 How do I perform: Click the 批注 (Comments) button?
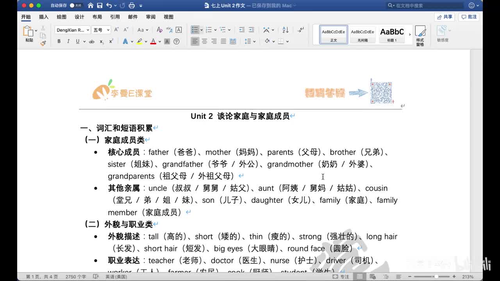click(x=469, y=17)
